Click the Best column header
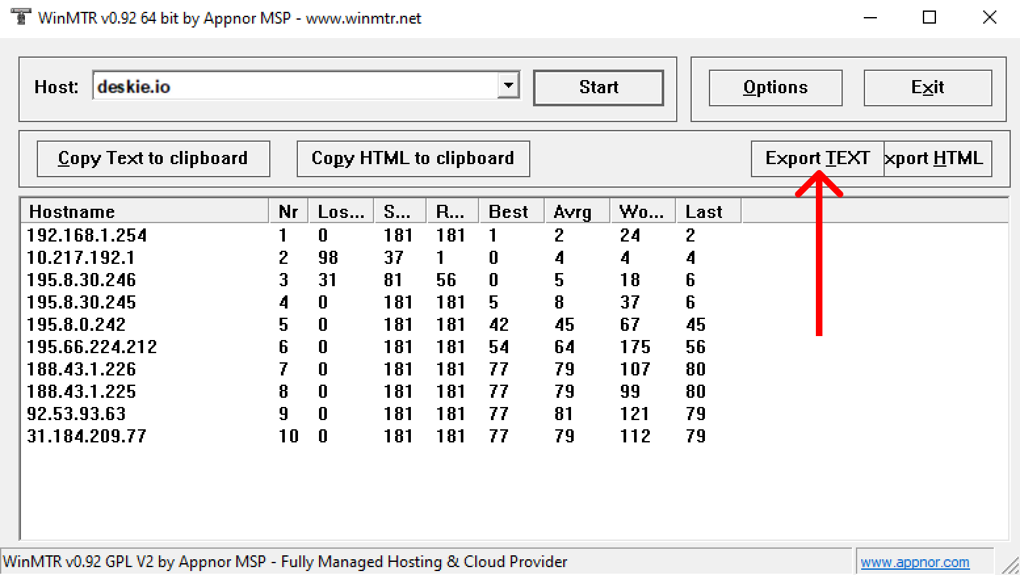Screen dimensions: 1020x575 point(512,211)
